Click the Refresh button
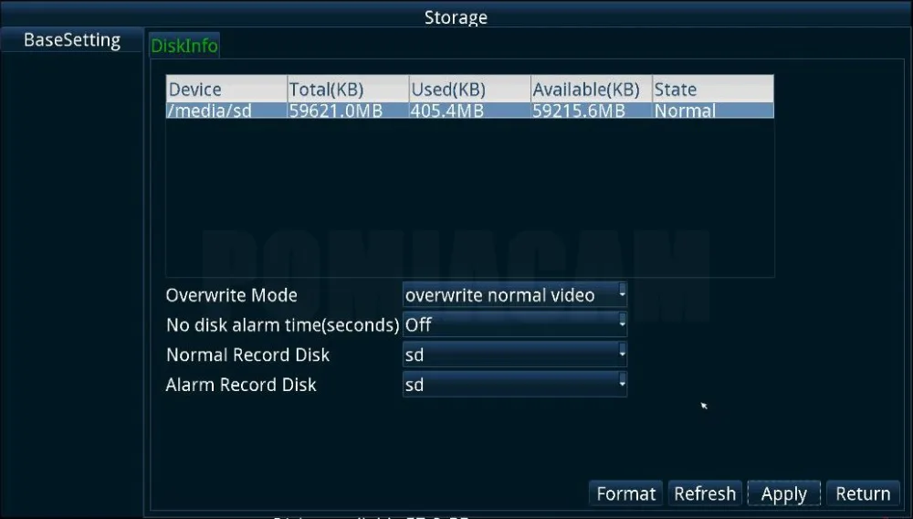 (705, 493)
